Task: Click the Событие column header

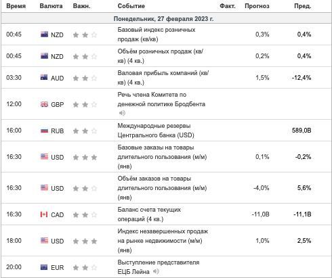Action: 131,6
